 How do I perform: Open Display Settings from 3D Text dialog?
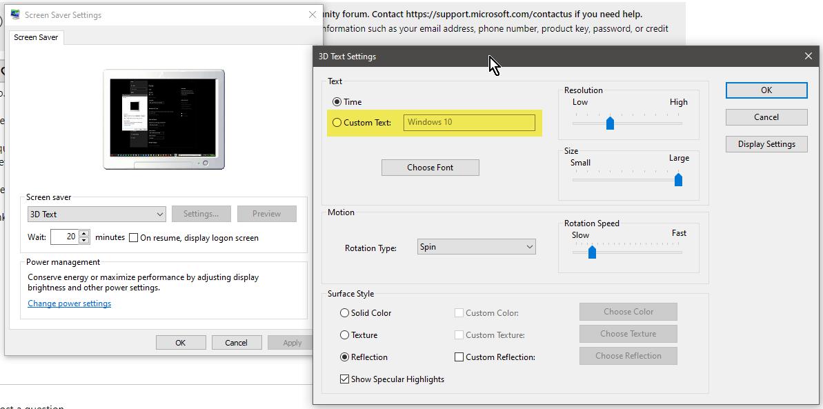[766, 144]
